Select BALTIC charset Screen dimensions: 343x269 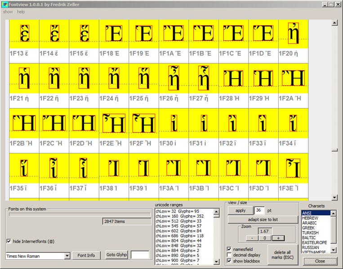tap(316, 238)
